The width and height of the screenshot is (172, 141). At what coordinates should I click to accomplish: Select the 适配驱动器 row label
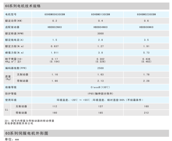12,27
